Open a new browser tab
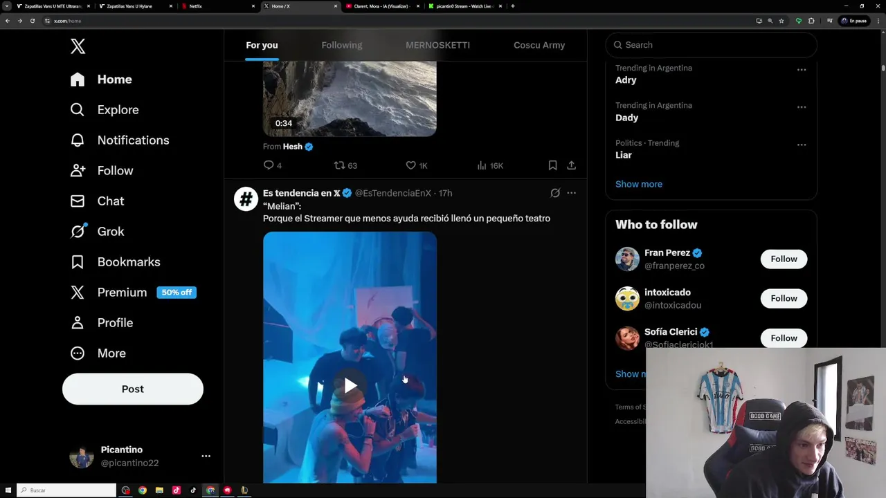 click(512, 6)
